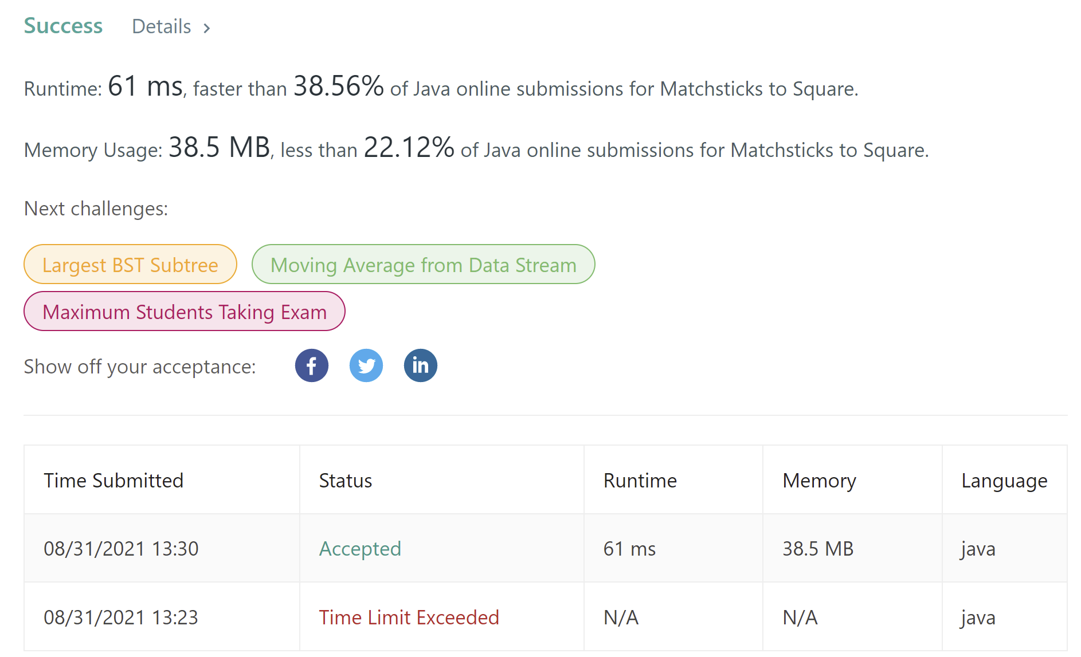Share acceptance on Twitter icon
This screenshot has width=1081, height=657.
[x=366, y=365]
